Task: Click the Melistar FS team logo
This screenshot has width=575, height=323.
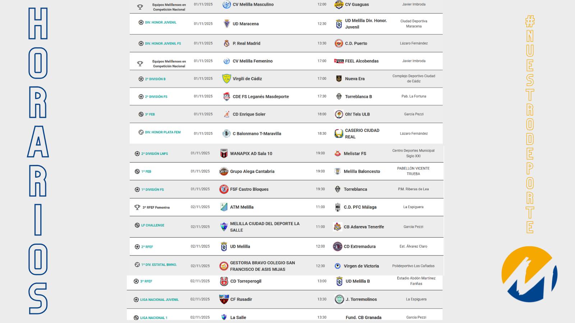Action: [x=337, y=154]
